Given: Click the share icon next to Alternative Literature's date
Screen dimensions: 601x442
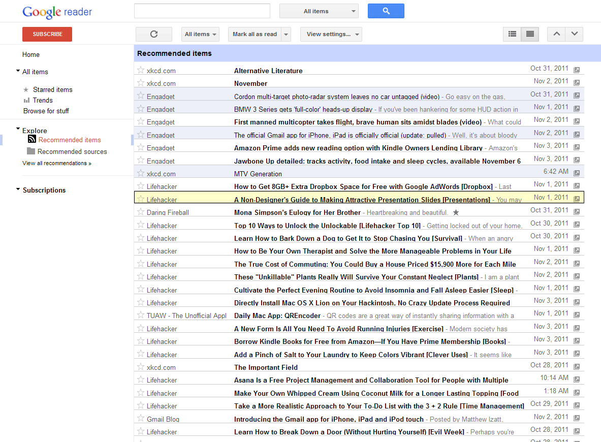Looking at the screenshot, I should coord(577,70).
